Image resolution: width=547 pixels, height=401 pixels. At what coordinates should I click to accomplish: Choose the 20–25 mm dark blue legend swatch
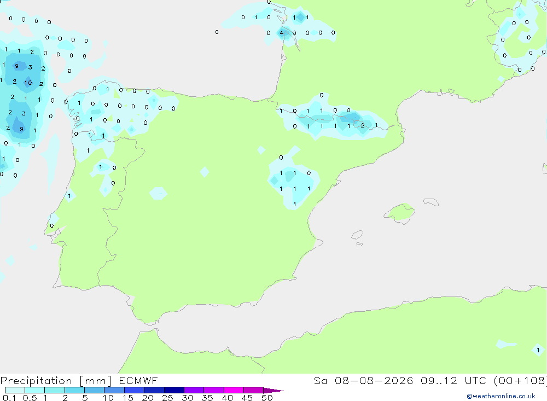coord(154,390)
